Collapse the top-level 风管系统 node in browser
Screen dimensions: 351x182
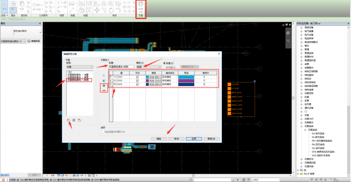[301, 126]
